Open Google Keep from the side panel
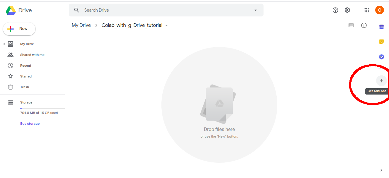Image resolution: width=389 pixels, height=178 pixels. coord(381,41)
